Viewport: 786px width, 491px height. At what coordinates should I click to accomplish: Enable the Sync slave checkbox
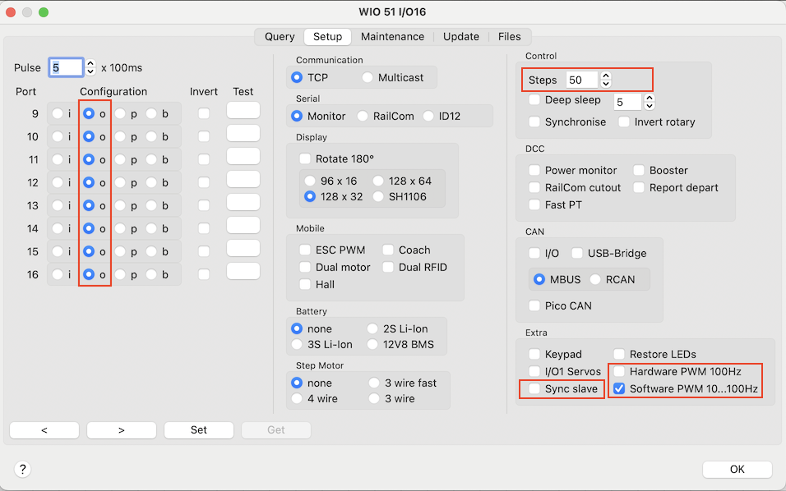(x=535, y=388)
